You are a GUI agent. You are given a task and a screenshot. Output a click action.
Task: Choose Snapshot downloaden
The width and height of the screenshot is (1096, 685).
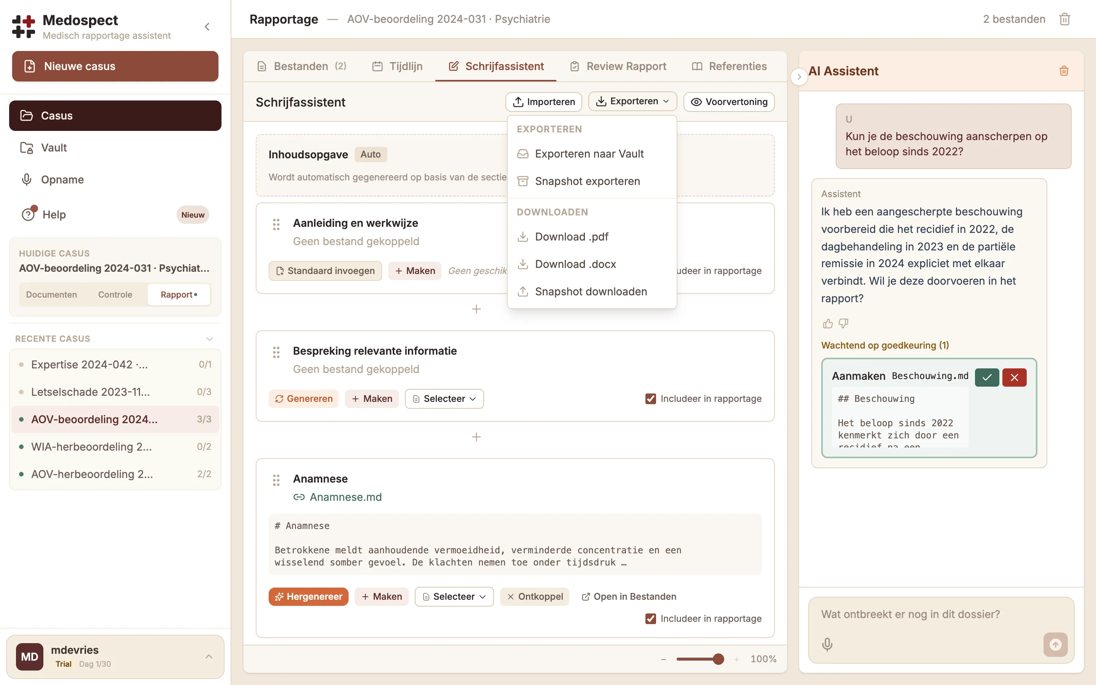click(592, 291)
